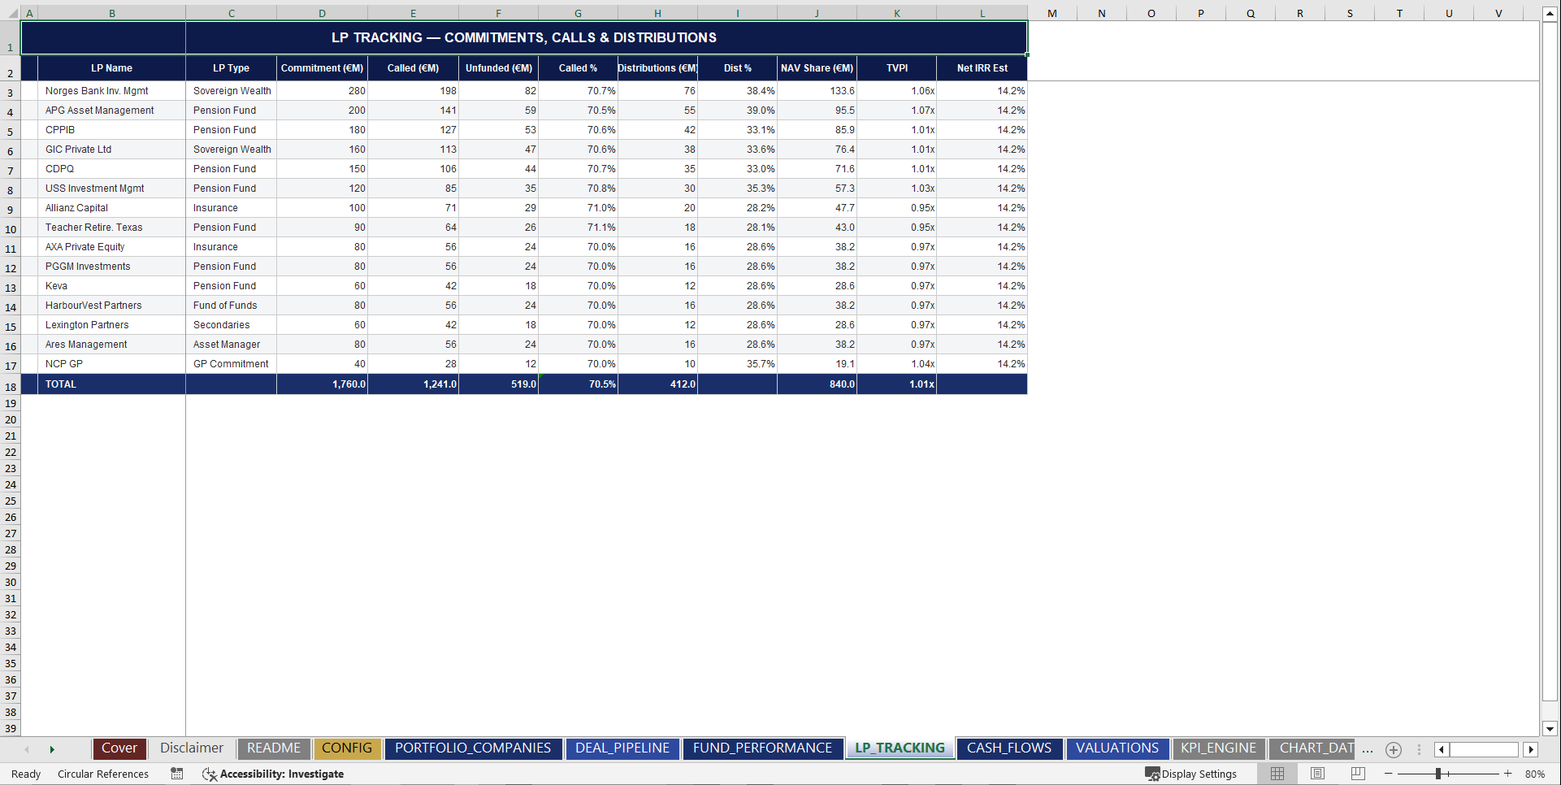Viewport: 1561px width, 785px height.
Task: Select the TVPI header cell
Action: click(897, 68)
